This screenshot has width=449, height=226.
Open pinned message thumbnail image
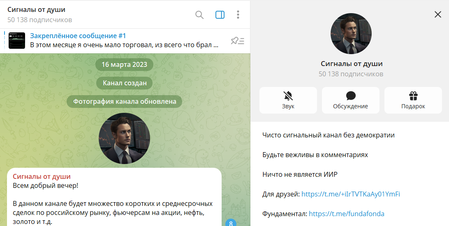(17, 41)
